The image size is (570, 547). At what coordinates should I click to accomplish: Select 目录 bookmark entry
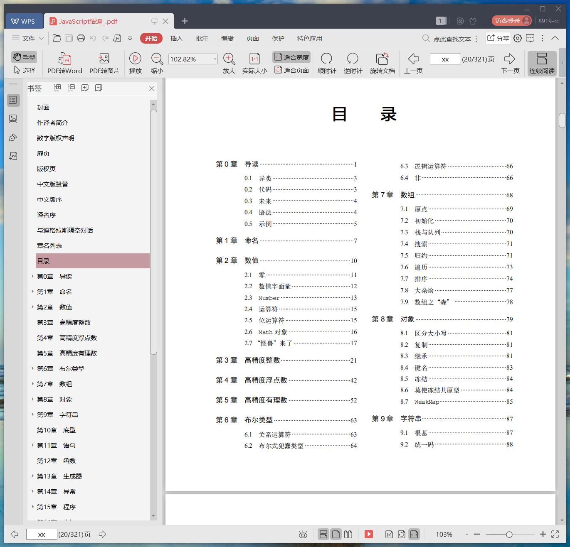93,261
